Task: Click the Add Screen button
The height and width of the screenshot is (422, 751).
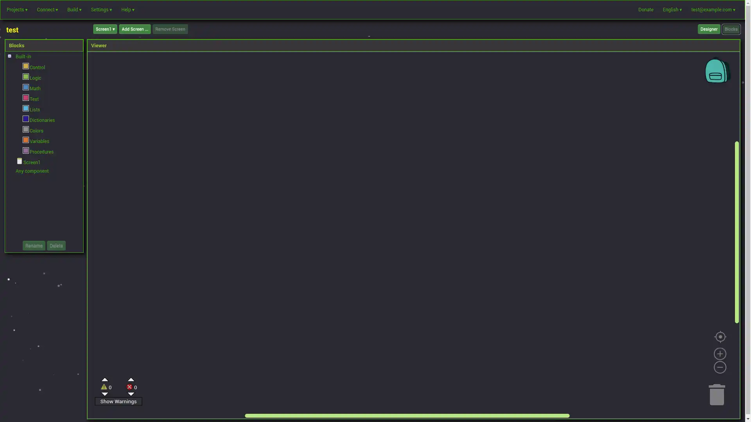Action: (134, 29)
